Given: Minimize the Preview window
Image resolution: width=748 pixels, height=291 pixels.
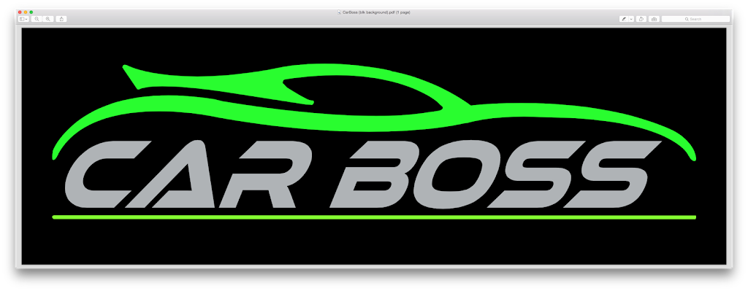Looking at the screenshot, I should click(26, 12).
